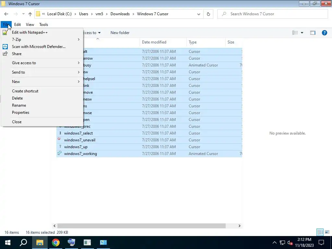Expand chevron after Downloads breadcrumb
The image size is (332, 249).
pos(133,14)
